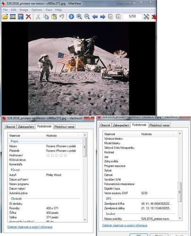This screenshot has height=236, width=191.
Task: Click the right dialog scrollbar thumb
Action: (180, 192)
